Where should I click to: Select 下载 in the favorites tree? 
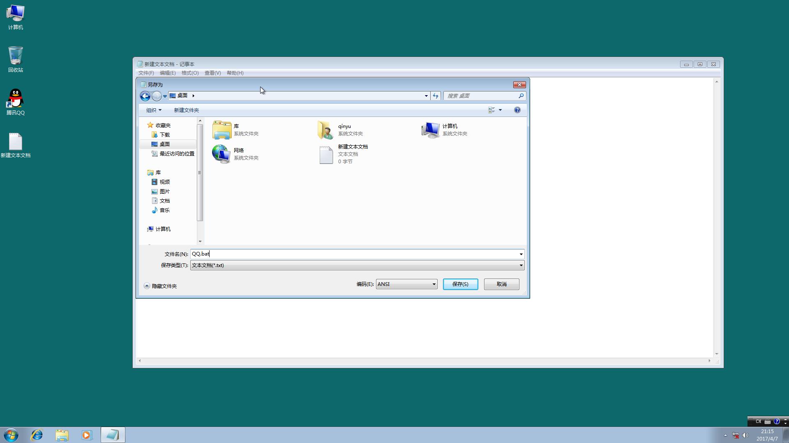click(x=164, y=135)
